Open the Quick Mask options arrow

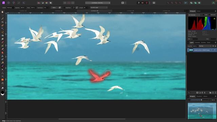click(x=125, y=3)
